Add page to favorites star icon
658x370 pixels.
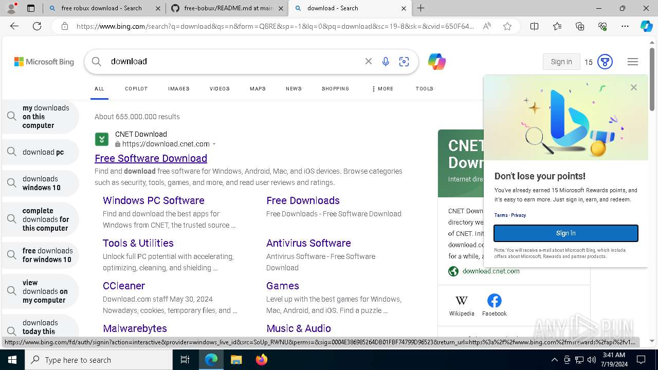point(507,26)
